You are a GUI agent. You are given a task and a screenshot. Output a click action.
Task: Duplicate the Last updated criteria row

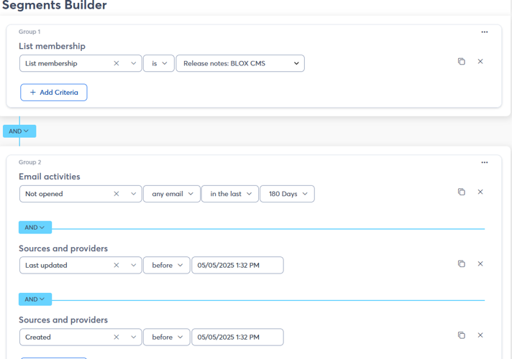462,264
